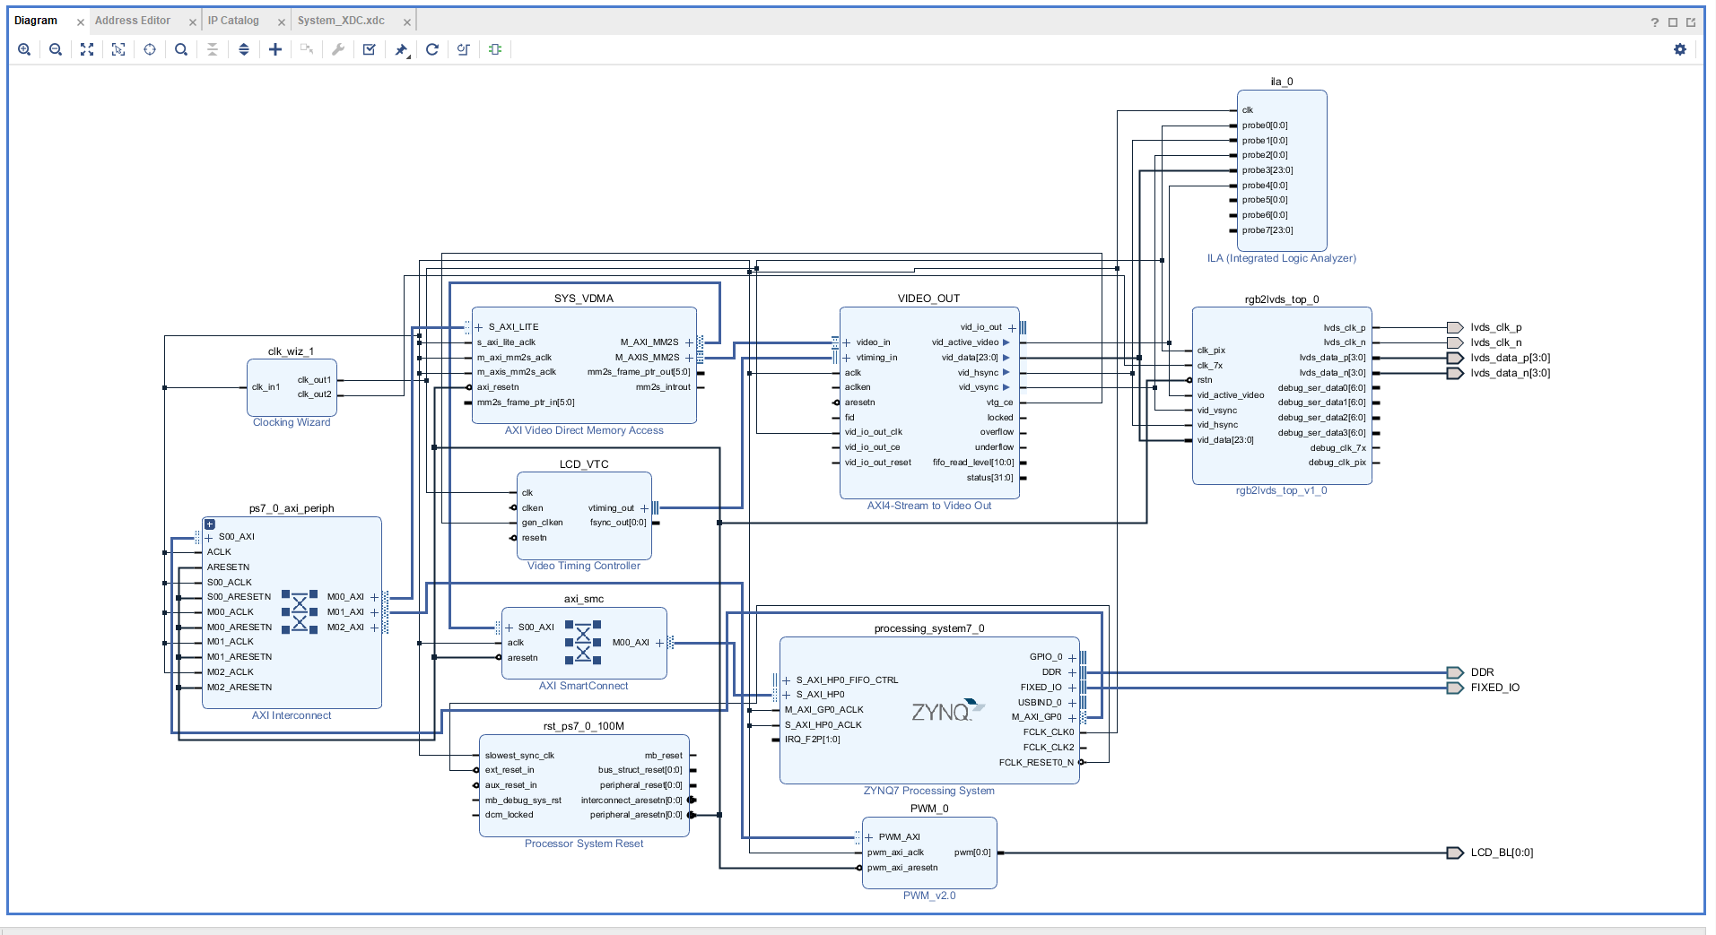Click the Make External toolbar icon
Image resolution: width=1716 pixels, height=935 pixels.
pyautogui.click(x=307, y=49)
